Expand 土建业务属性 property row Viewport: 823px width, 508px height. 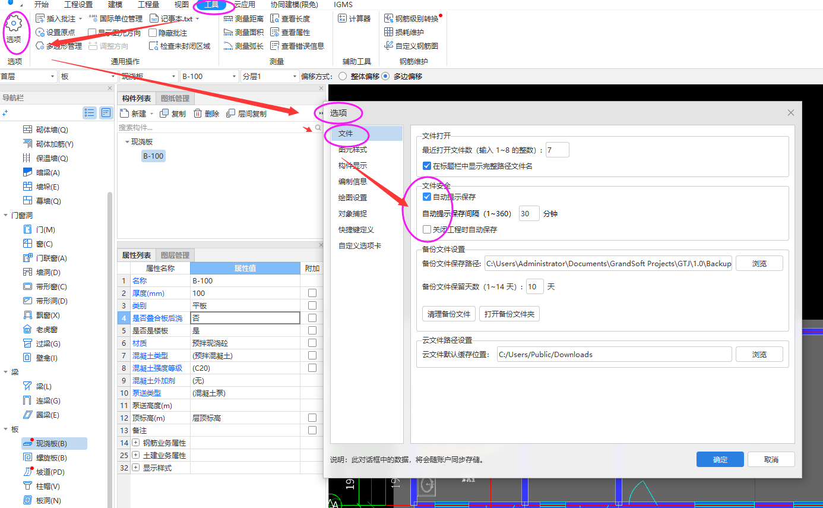[x=136, y=456]
